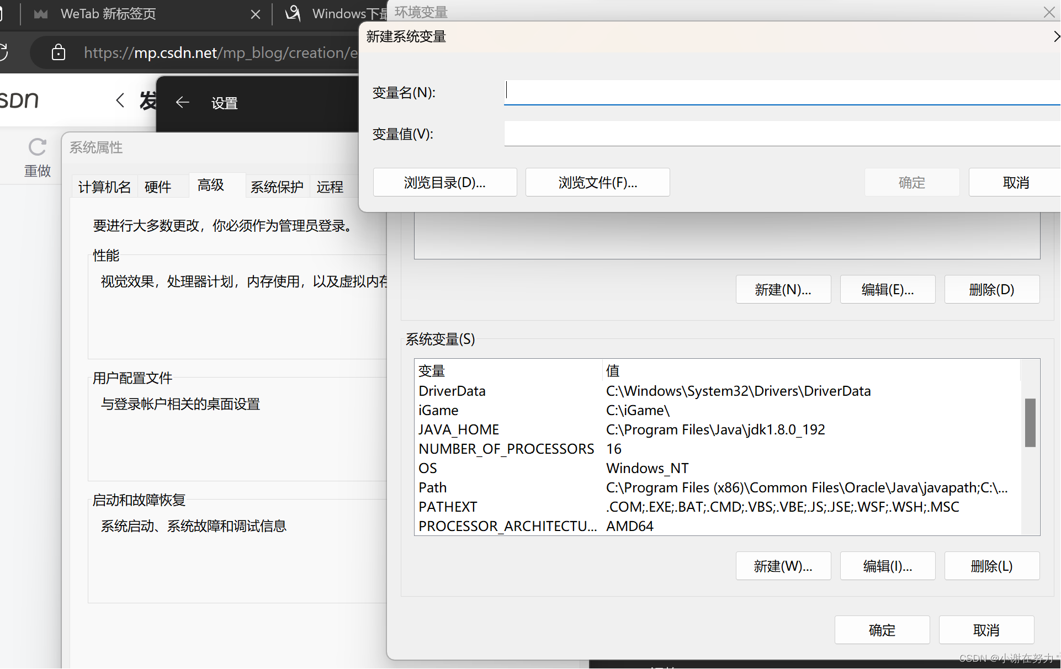Screen dimensions: 1061x669
Task: Click the 浏览文件(F)... button
Action: pos(597,182)
